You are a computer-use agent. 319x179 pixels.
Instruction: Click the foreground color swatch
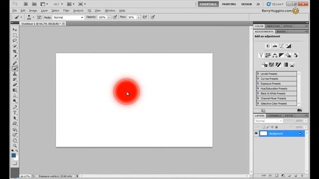13,155
